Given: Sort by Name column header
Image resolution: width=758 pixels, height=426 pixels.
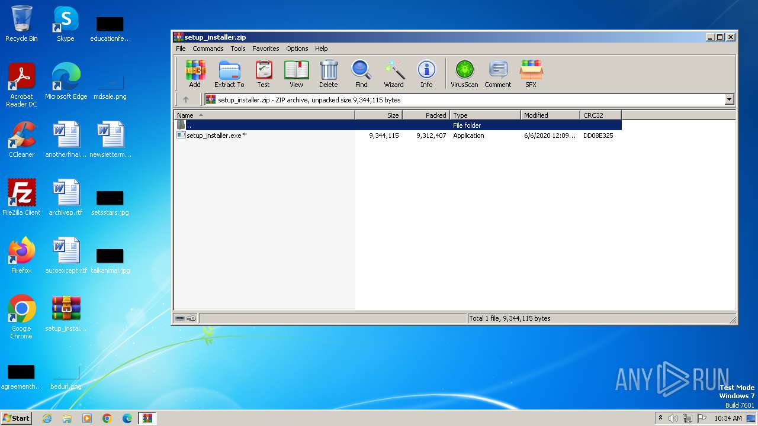Looking at the screenshot, I should 264,115.
